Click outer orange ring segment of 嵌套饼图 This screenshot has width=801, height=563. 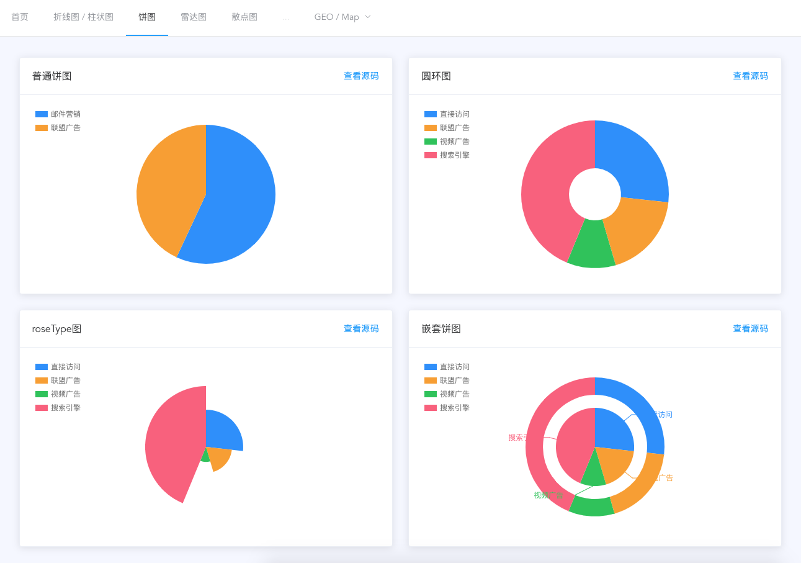click(x=642, y=483)
